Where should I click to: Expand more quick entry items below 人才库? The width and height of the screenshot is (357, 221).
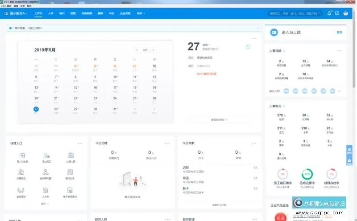click(x=45, y=204)
